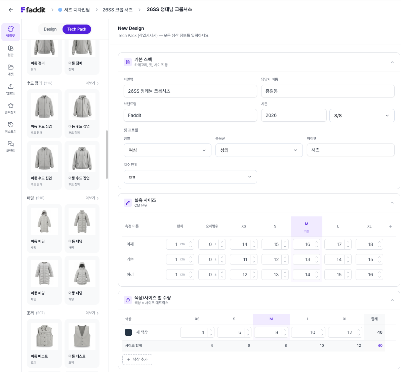Collapse the 실측 사이즈 section
This screenshot has height=372, width=401.
click(392, 203)
